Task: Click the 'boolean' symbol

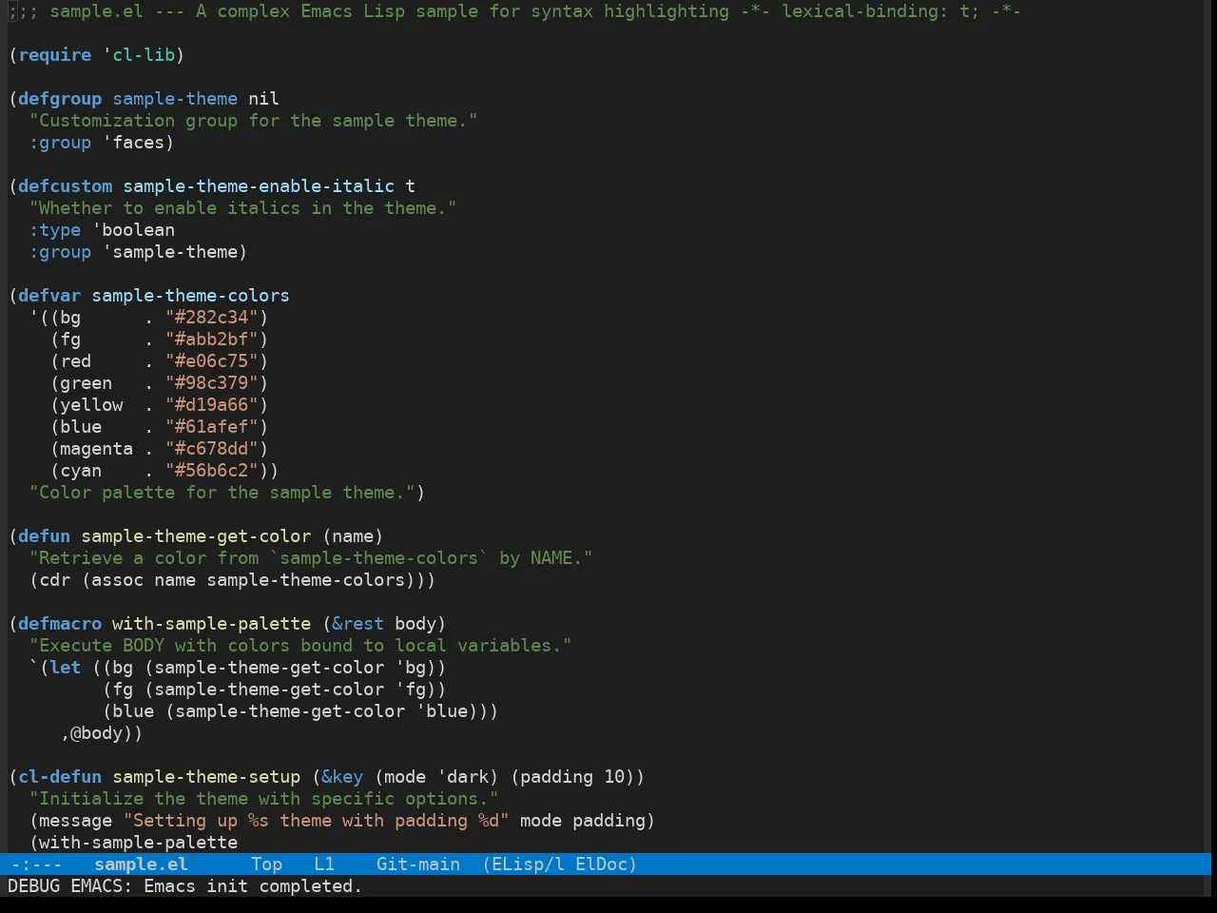Action: tap(139, 229)
